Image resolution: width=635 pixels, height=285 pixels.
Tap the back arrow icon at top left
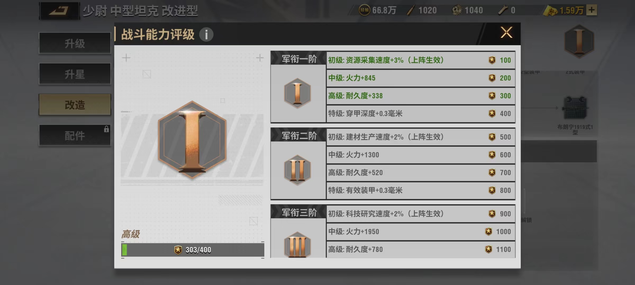coord(59,11)
